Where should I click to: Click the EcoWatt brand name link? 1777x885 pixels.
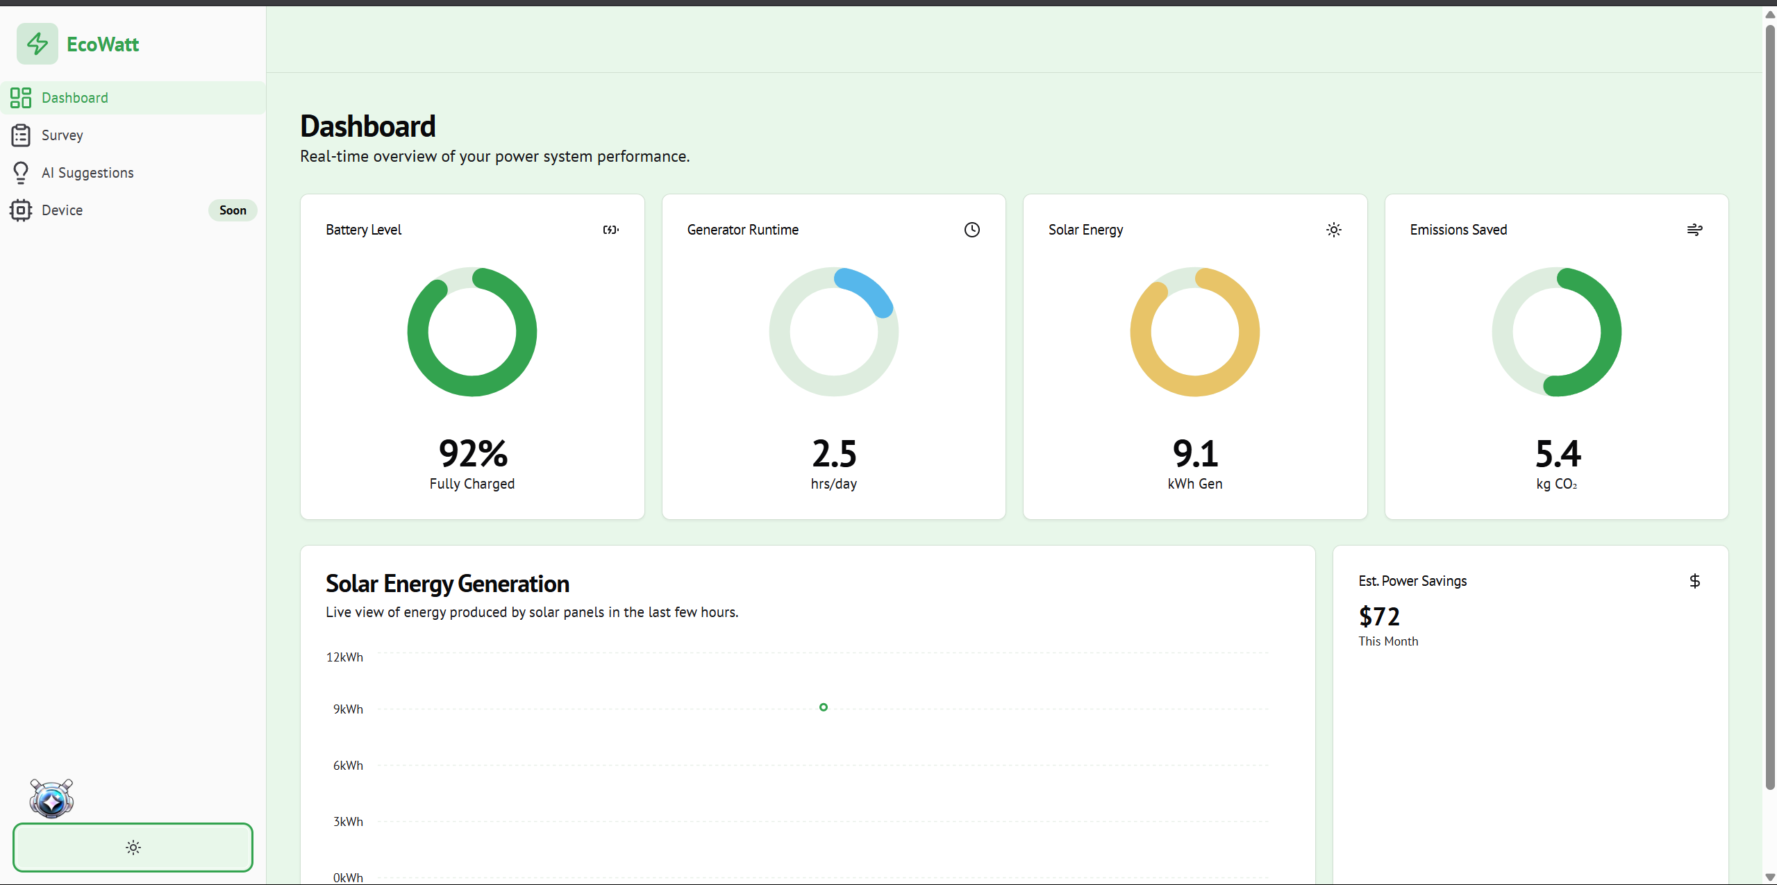point(103,44)
